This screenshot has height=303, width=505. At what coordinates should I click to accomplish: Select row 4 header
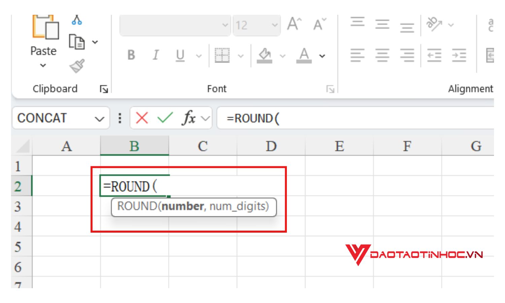[22, 226]
